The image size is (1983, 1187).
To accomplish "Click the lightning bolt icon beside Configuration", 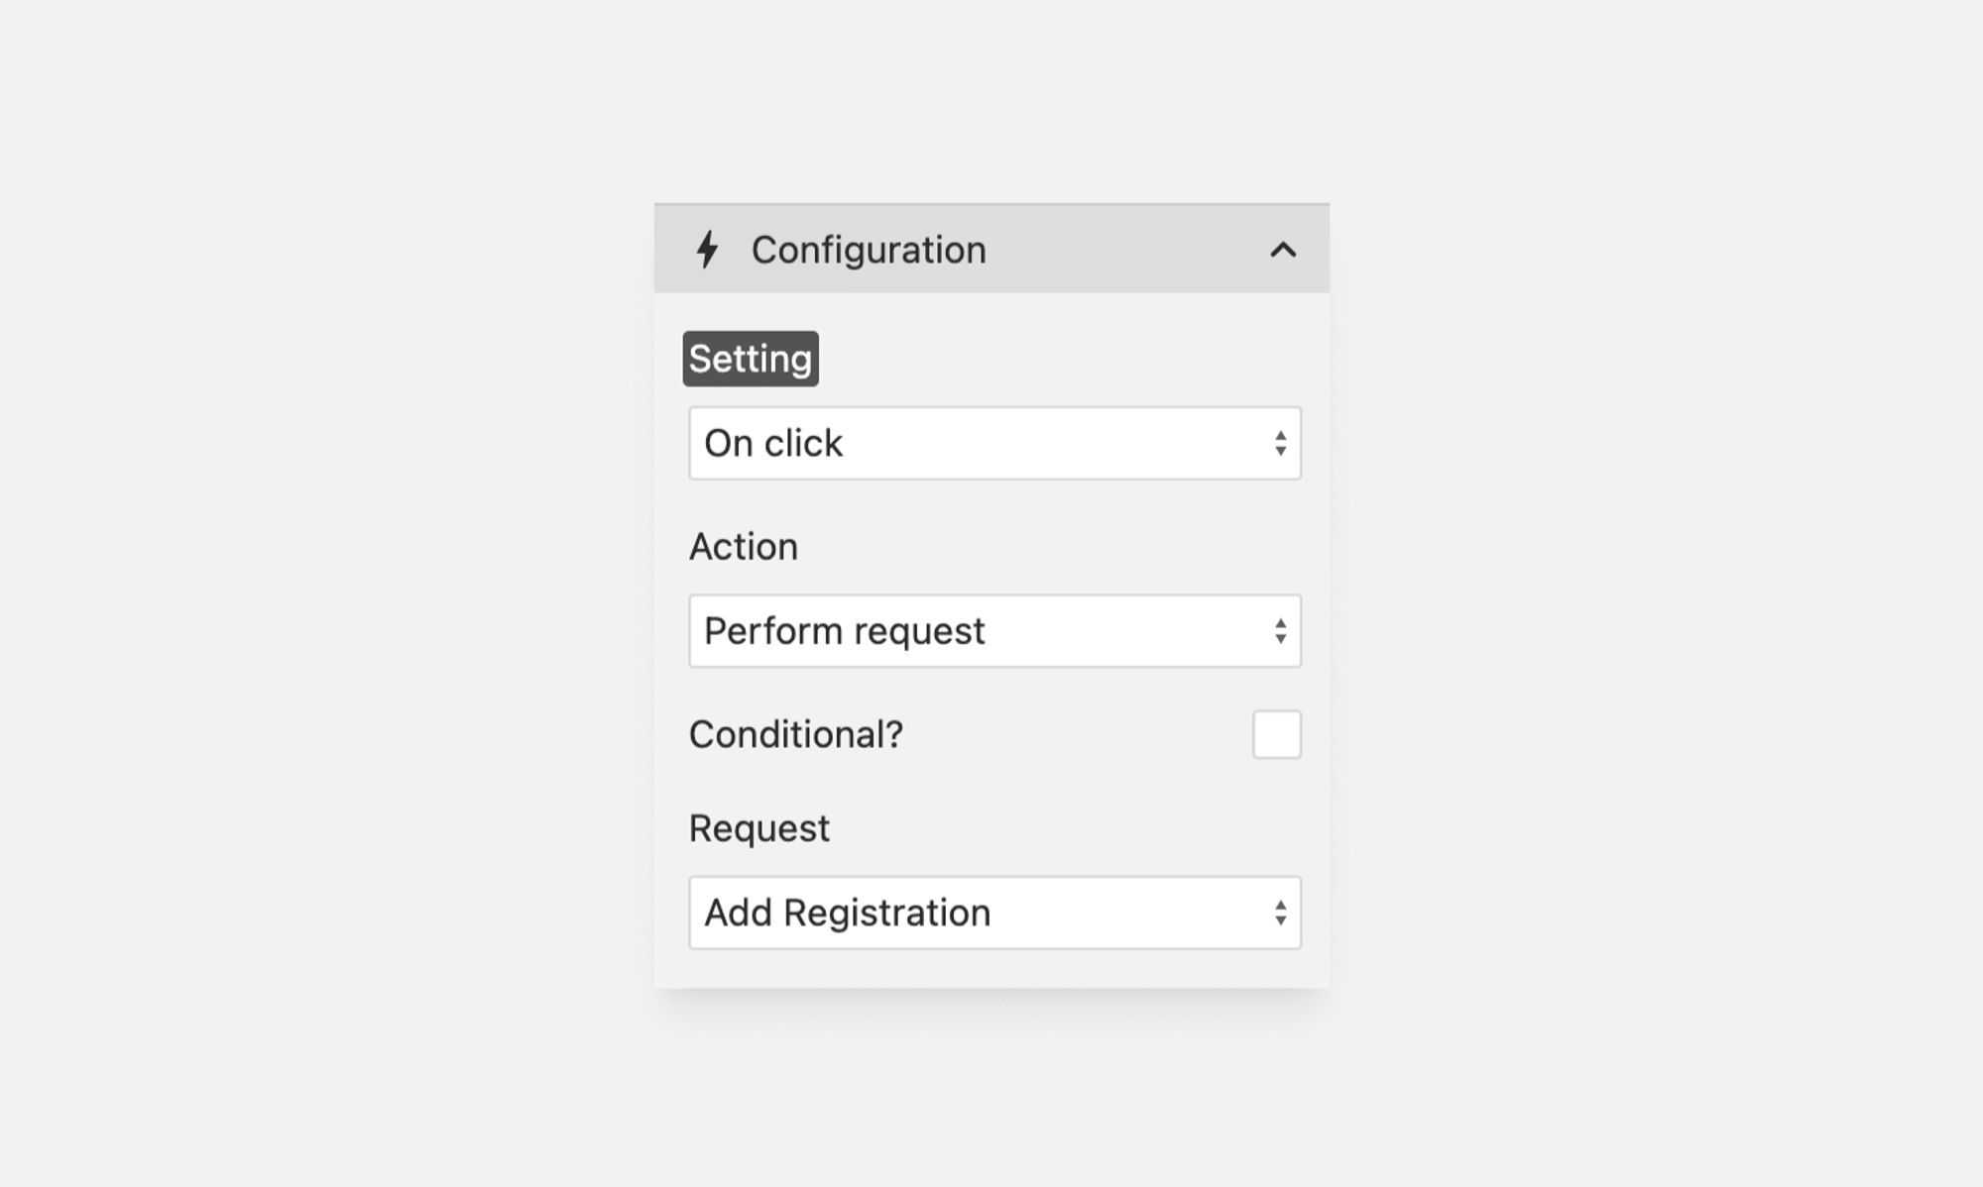I will (707, 250).
